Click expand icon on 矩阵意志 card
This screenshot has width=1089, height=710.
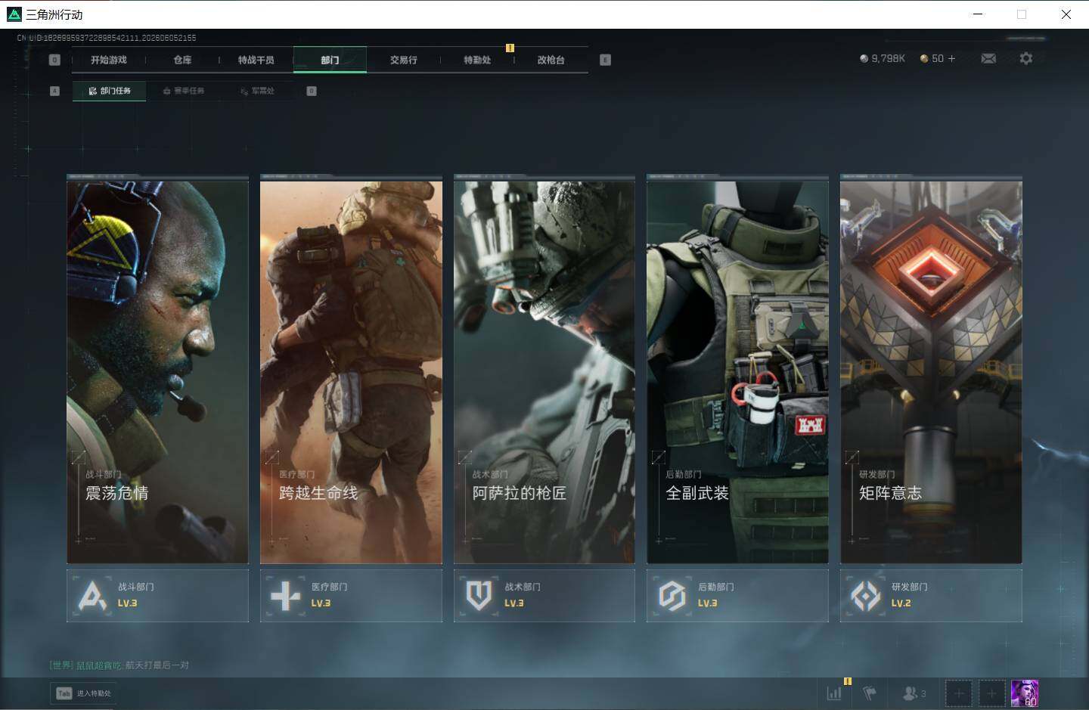coord(852,457)
